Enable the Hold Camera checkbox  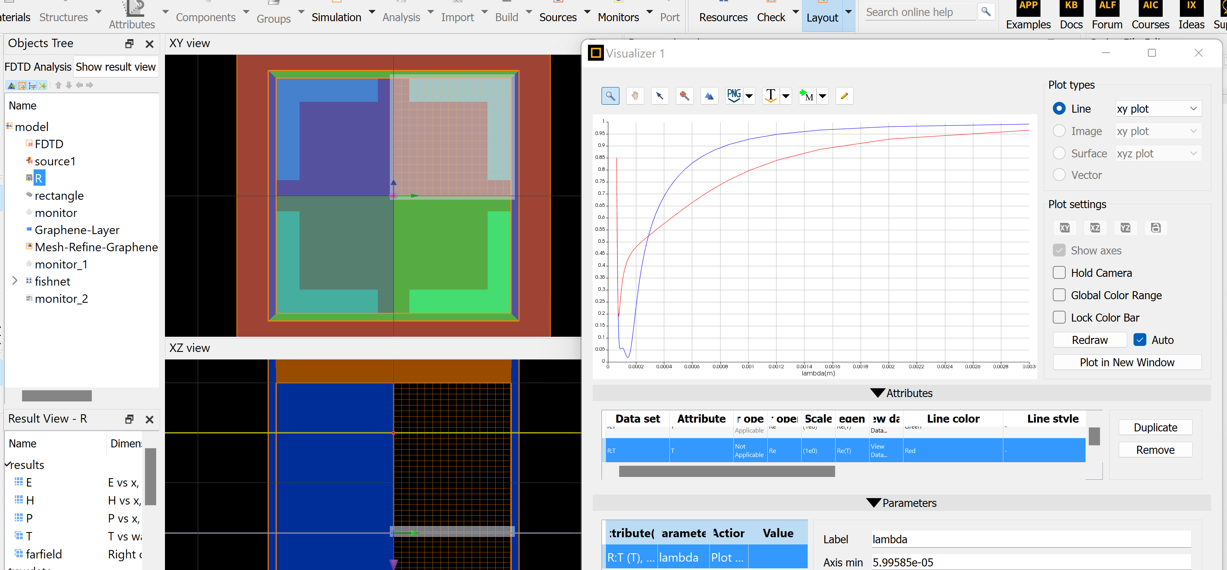(x=1059, y=273)
